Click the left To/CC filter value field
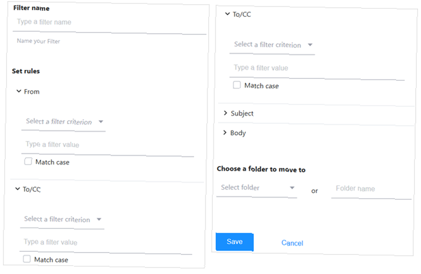 pyautogui.click(x=106, y=243)
